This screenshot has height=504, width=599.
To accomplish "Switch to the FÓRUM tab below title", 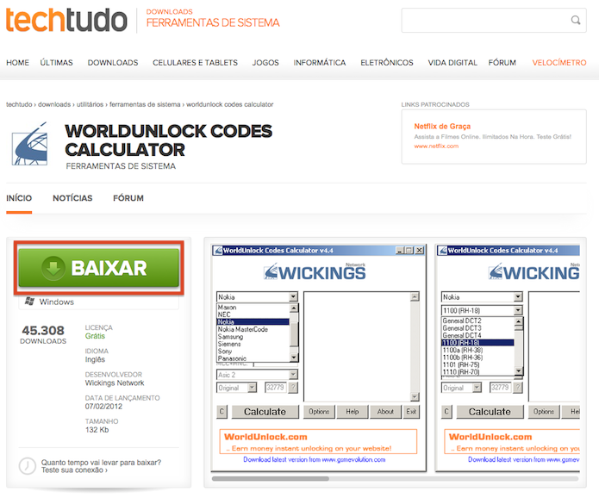I will pyautogui.click(x=128, y=198).
